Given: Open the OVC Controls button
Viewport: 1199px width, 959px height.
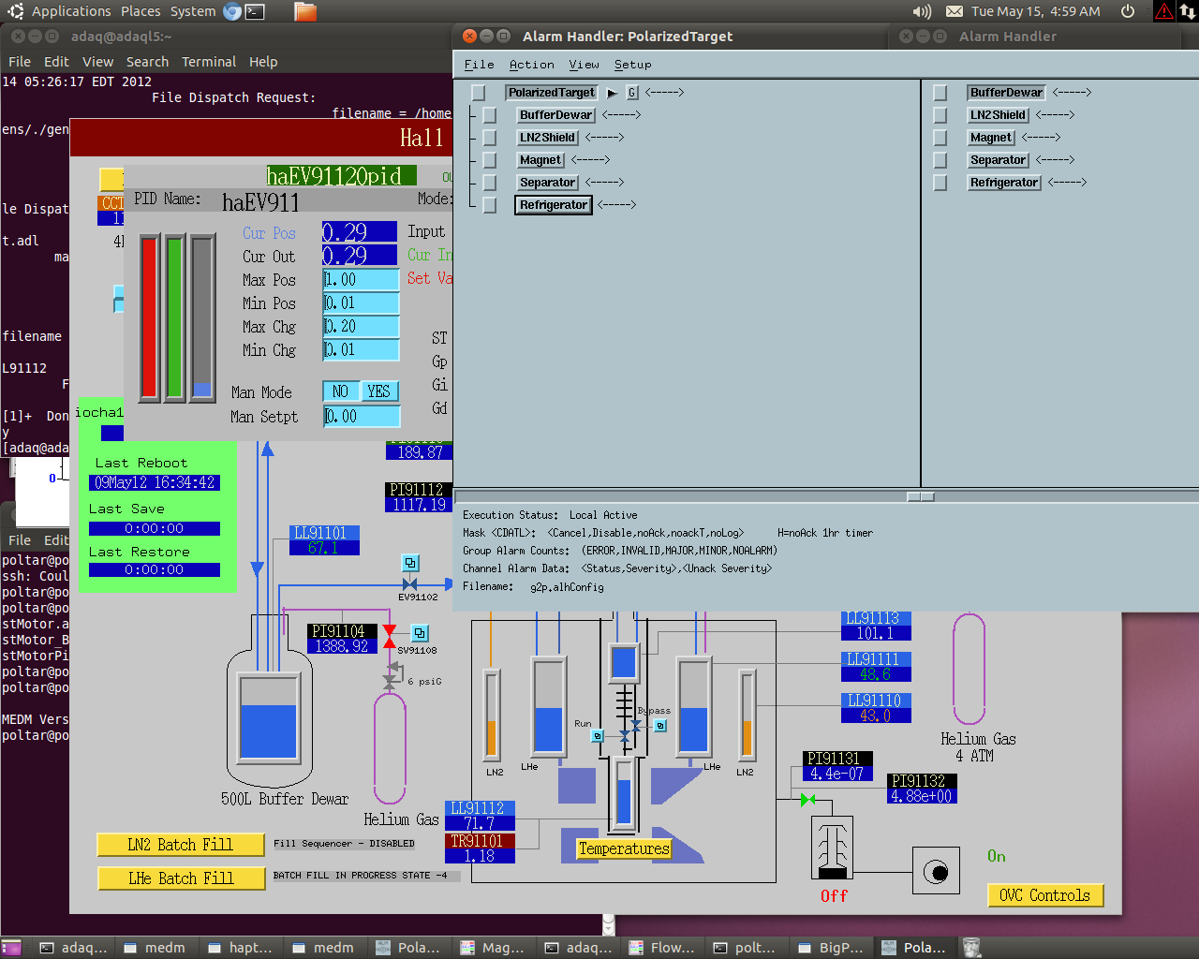Looking at the screenshot, I should click(x=1045, y=895).
